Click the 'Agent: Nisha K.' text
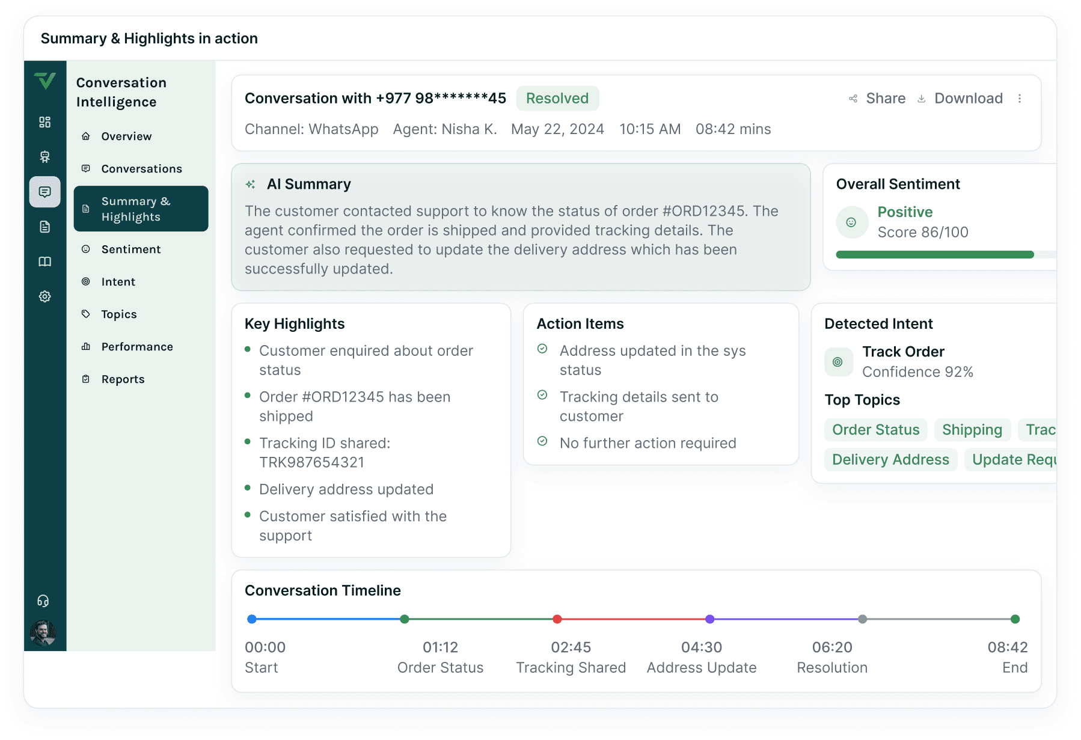 pyautogui.click(x=445, y=129)
